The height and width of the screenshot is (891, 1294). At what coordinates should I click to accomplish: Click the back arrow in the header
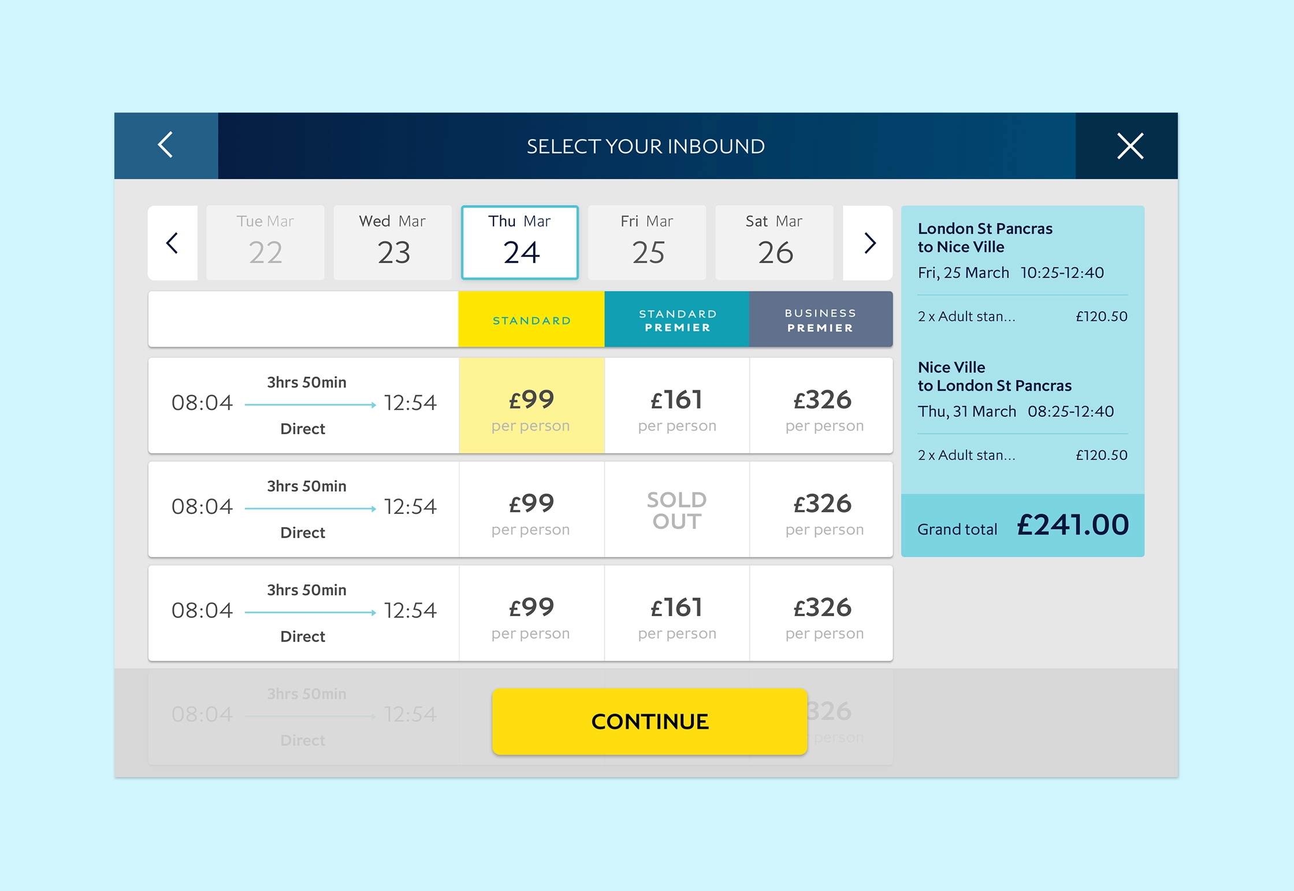[166, 145]
